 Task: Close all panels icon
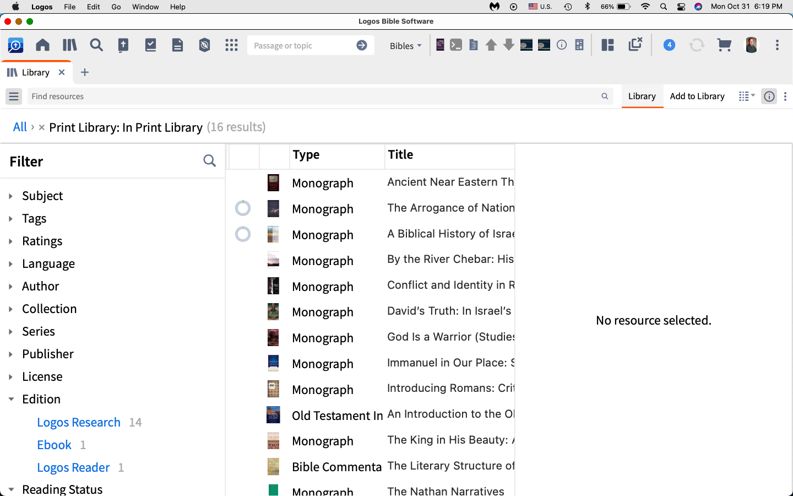point(636,45)
